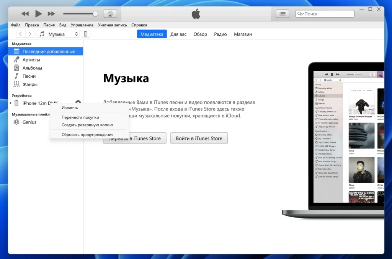Click the rewind previous track button
Image resolution: width=392 pixels, height=259 pixels.
pyautogui.click(x=25, y=14)
